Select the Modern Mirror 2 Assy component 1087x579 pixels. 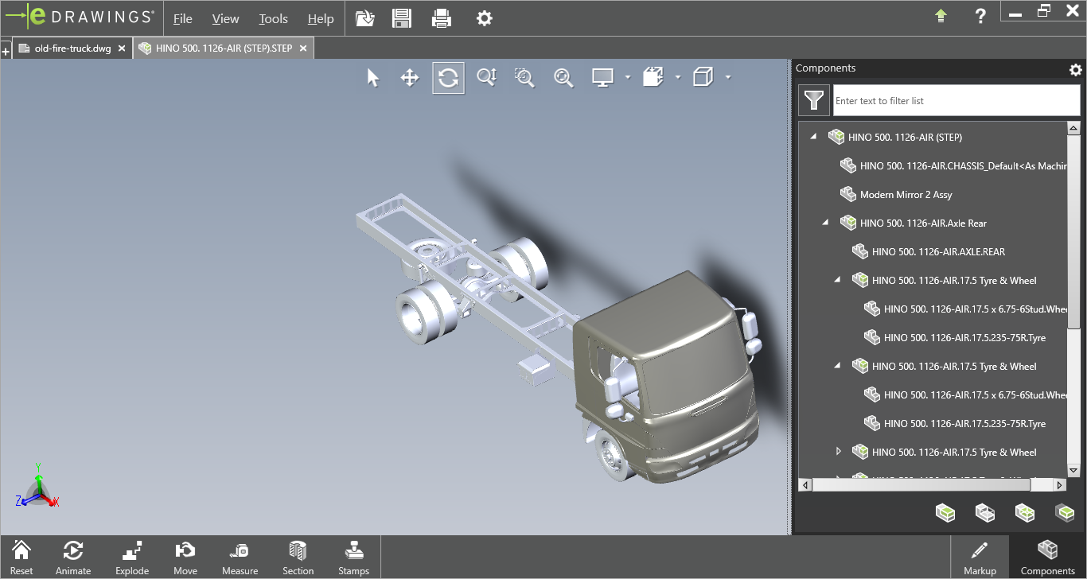[x=906, y=195]
